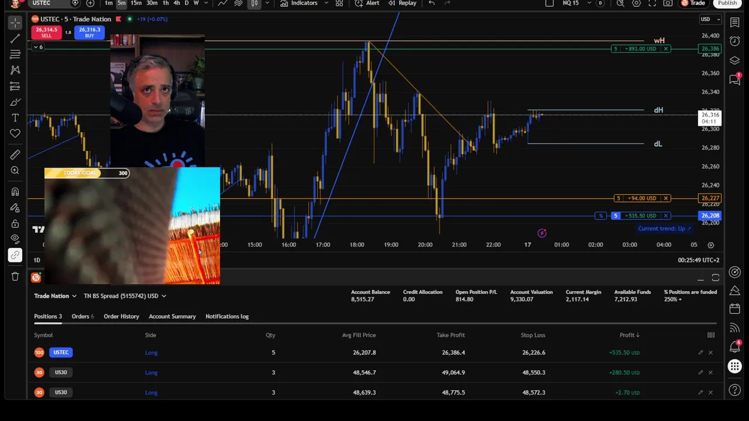Screen dimensions: 749x421
Task: Expand the TN BS Spread account dropdown
Action: (125, 296)
